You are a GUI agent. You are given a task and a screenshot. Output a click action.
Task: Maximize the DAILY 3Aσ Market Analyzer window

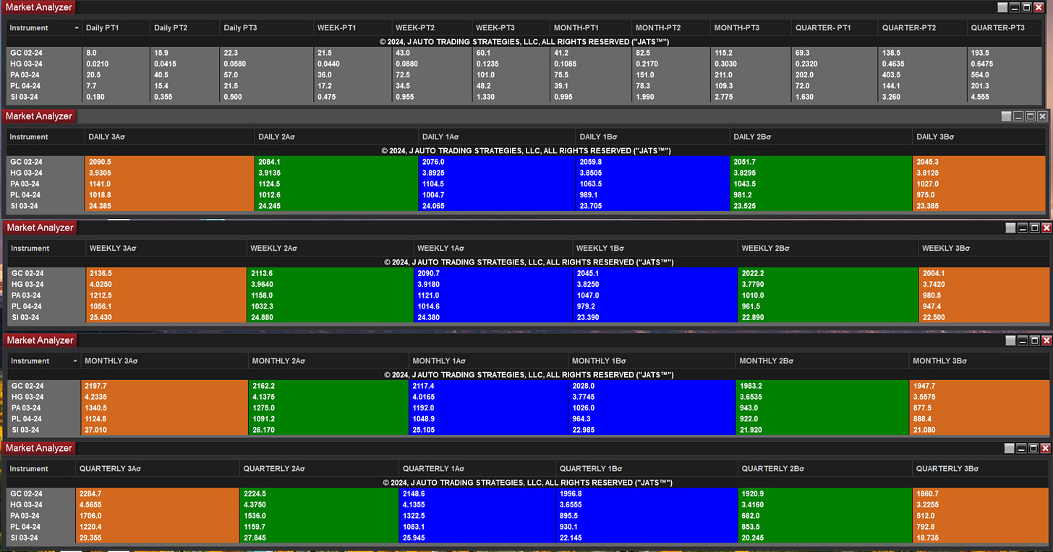coord(1031,116)
